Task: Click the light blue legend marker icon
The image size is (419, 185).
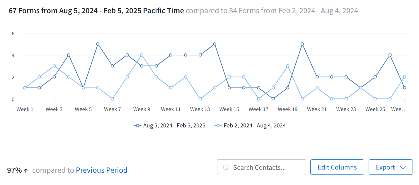Action: click(x=218, y=126)
